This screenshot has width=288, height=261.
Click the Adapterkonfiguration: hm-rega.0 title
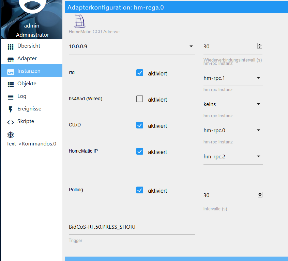tap(116, 7)
